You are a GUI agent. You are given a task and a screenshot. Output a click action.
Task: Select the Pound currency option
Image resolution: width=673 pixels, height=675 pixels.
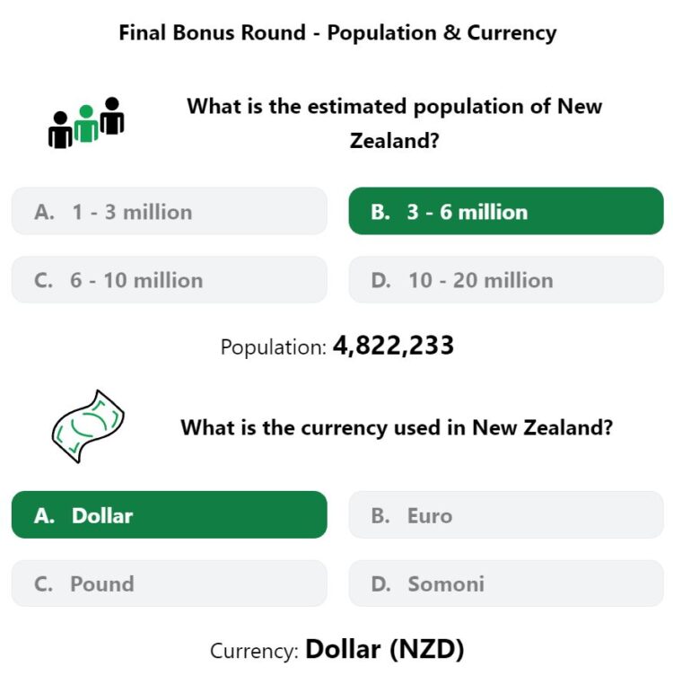click(169, 583)
